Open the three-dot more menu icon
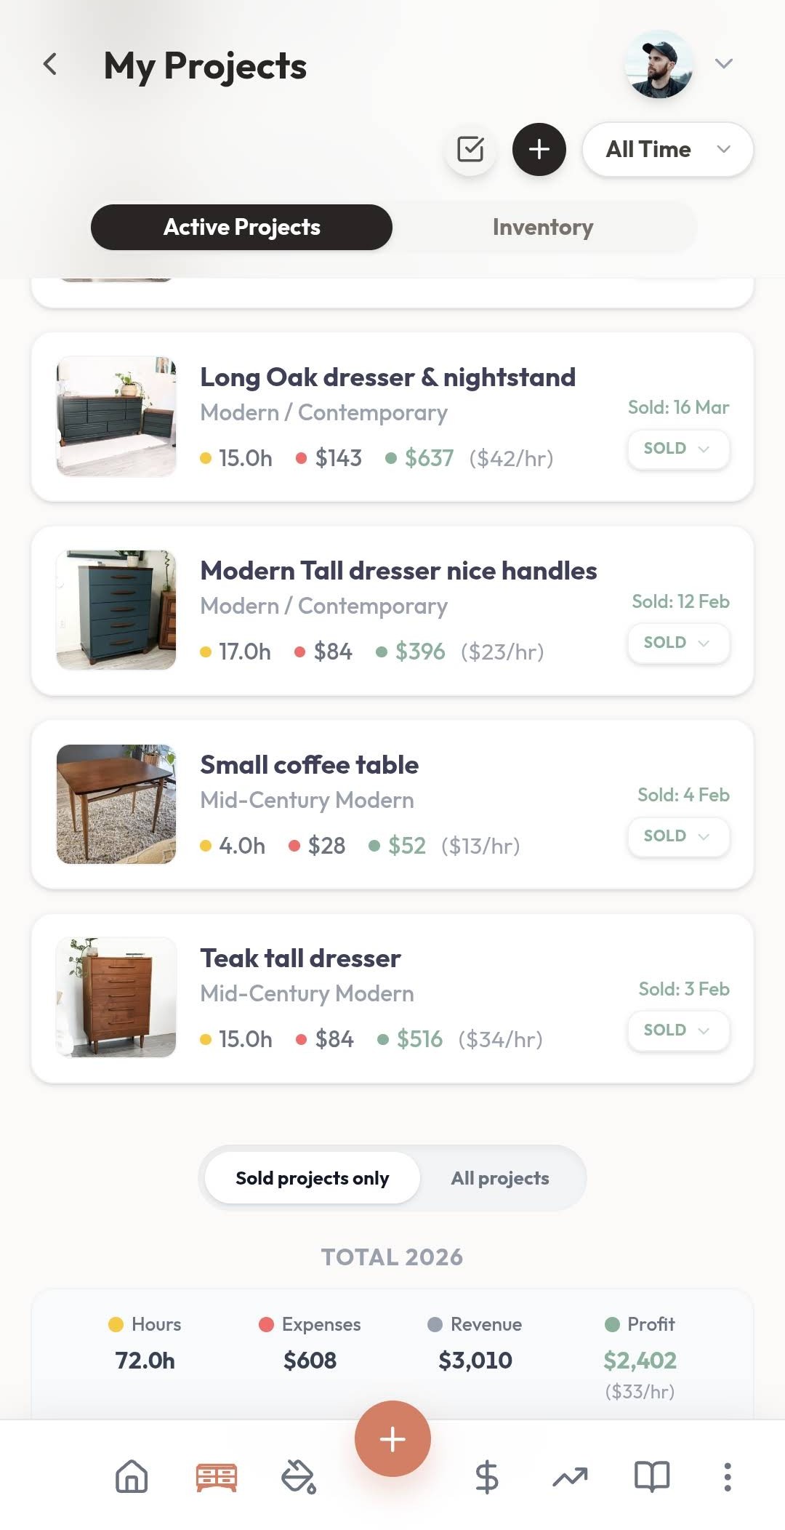 point(728,1477)
